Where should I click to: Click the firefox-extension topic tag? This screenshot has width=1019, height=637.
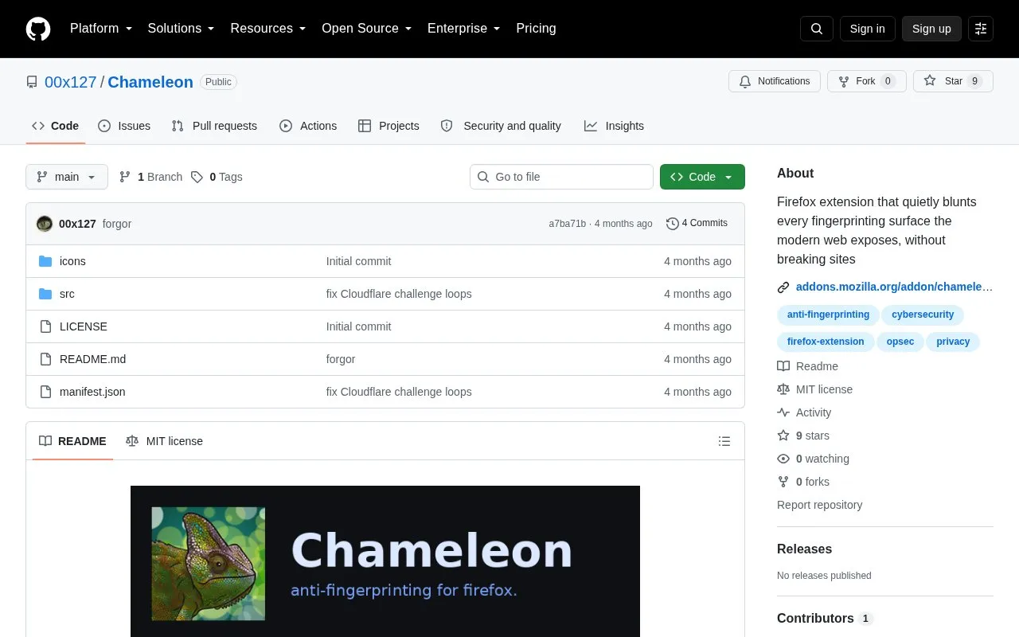point(826,342)
